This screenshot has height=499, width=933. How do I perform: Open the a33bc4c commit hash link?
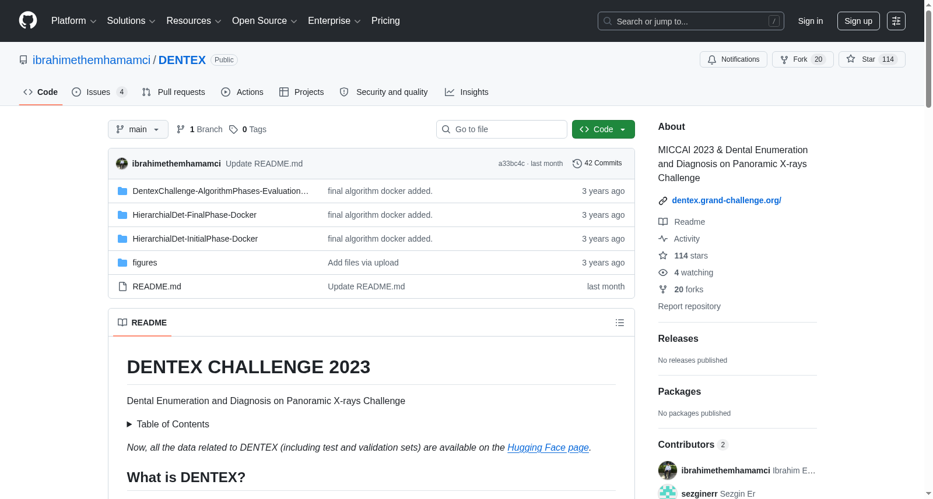pos(511,164)
